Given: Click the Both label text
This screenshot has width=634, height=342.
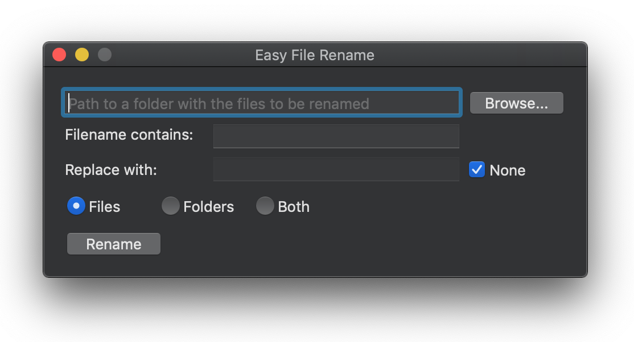Looking at the screenshot, I should point(294,207).
